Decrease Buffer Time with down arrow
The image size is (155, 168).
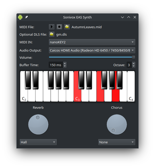coord(65,66)
